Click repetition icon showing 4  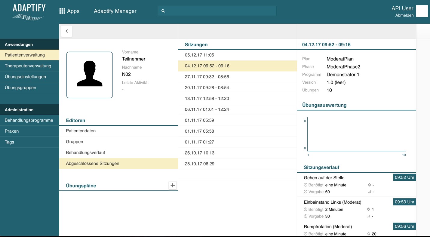coord(368,209)
